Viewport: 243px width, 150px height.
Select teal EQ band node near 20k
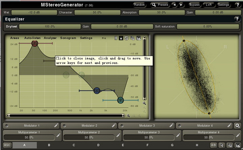tap(120, 100)
